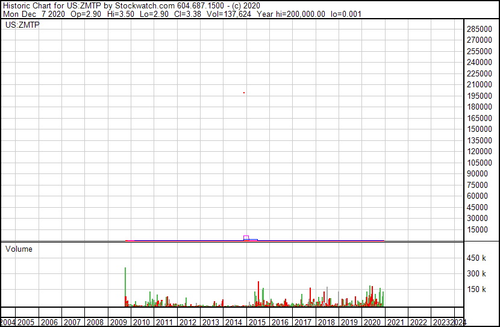500x327 pixels.
Task: Click the 15000 price axis label
Action: (477, 229)
